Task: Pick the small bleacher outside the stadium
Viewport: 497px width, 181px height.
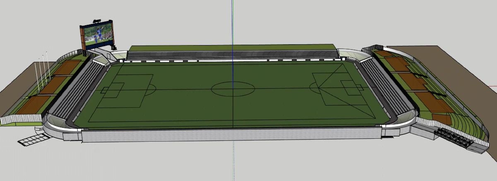Action: (x=454, y=138)
